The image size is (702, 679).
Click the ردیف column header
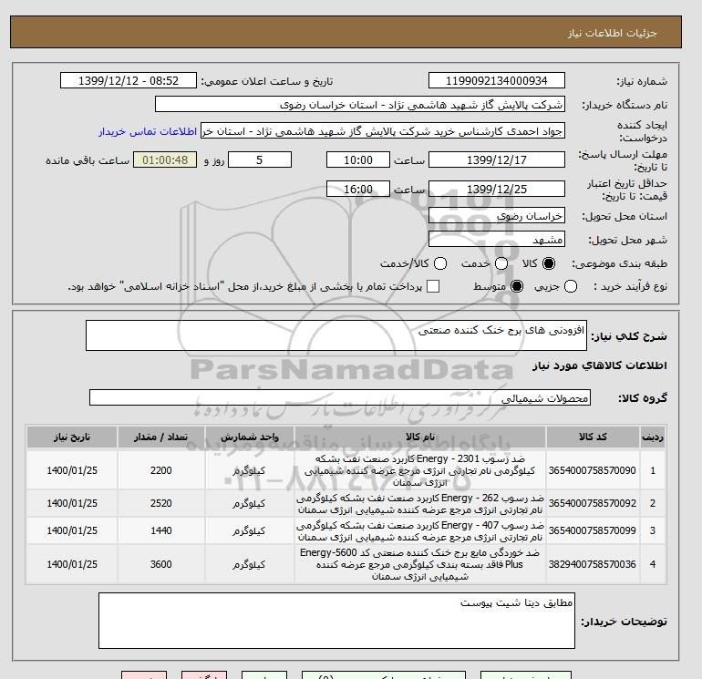point(653,437)
